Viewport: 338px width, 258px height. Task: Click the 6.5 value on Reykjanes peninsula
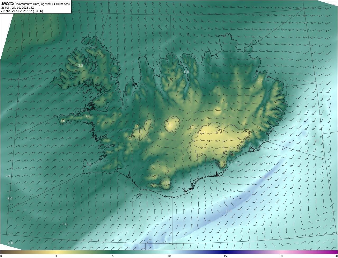pyautogui.click(x=89, y=164)
